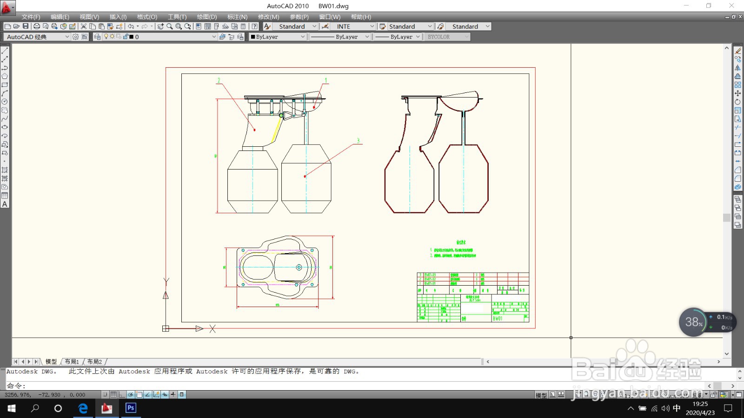Cut selection with the scissors icon
Image resolution: width=744 pixels, height=418 pixels.
point(84,26)
